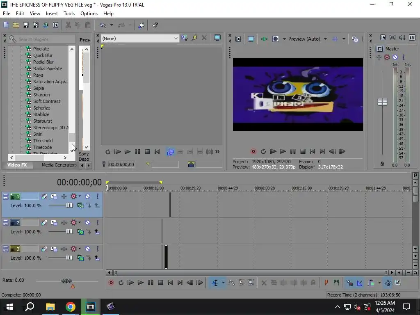Click the Master bus mute icon

(x=395, y=57)
